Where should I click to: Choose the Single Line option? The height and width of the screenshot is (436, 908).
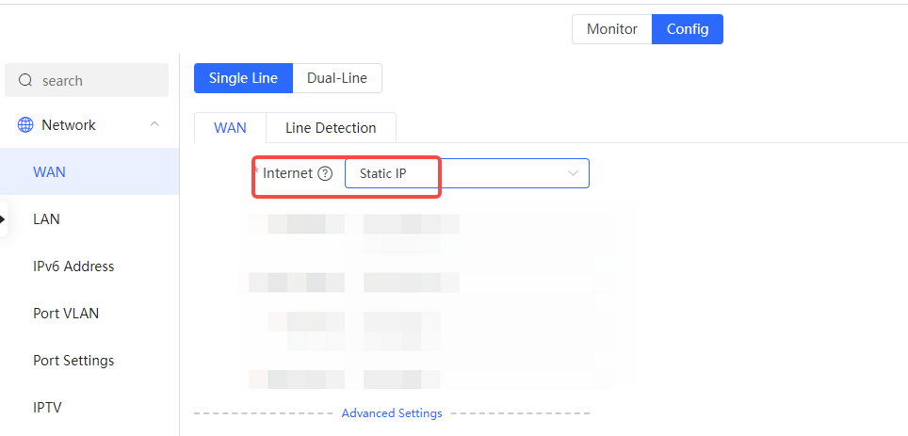(x=243, y=78)
